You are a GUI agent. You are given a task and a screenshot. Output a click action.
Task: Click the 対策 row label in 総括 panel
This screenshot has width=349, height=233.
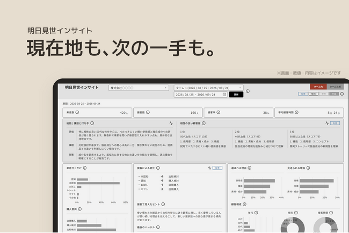tap(71, 155)
